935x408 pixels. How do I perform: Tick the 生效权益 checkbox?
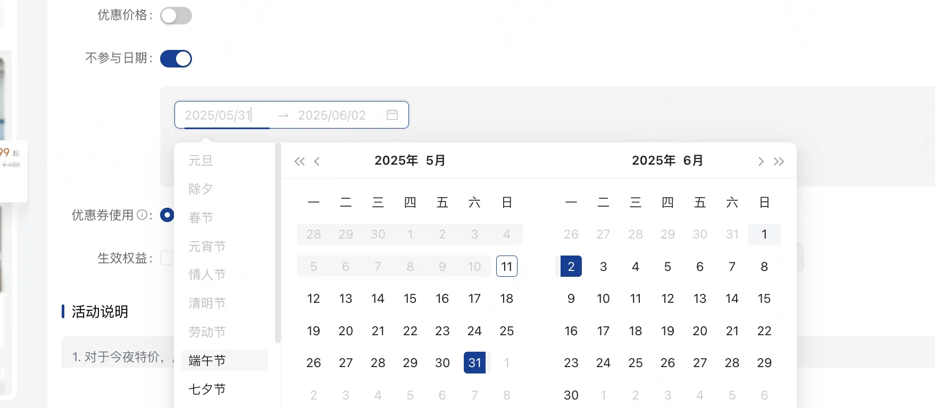pyautogui.click(x=167, y=258)
